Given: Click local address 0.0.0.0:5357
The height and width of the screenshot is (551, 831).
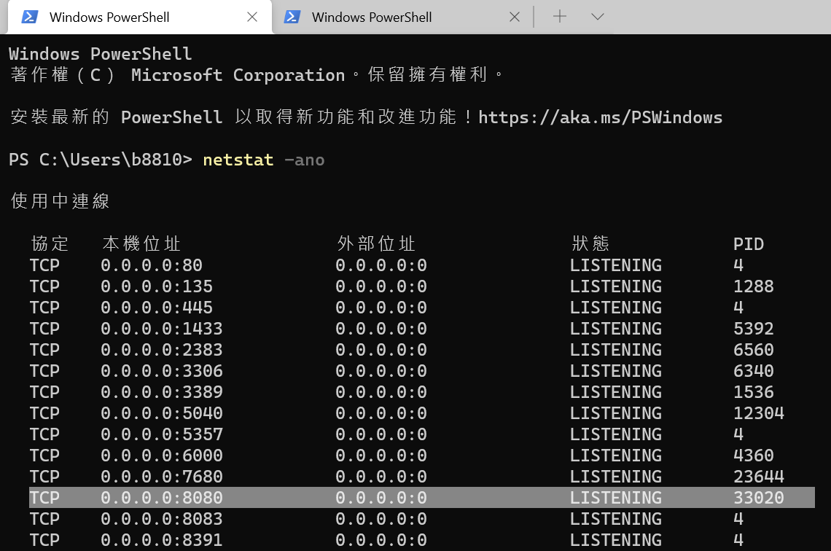Looking at the screenshot, I should (x=162, y=434).
